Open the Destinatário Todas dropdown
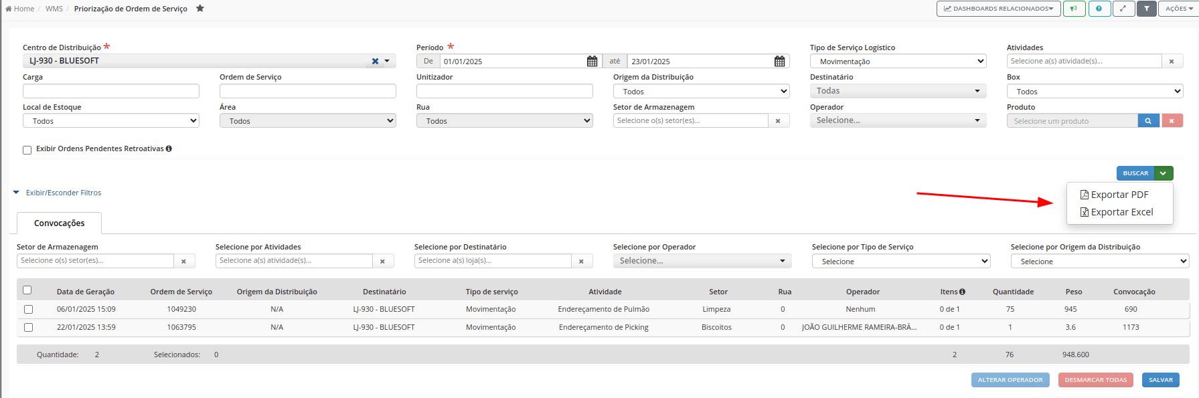1199x398 pixels. point(898,91)
